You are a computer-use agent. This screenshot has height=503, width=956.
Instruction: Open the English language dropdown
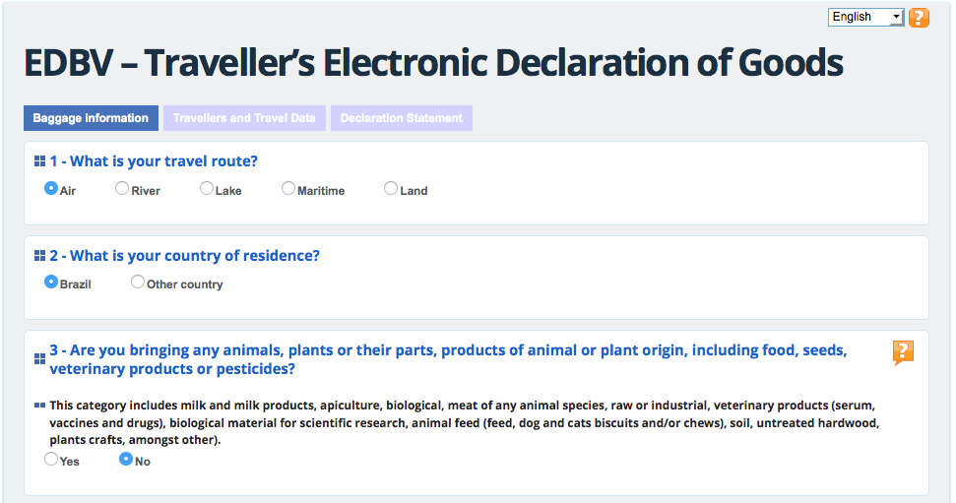click(866, 17)
